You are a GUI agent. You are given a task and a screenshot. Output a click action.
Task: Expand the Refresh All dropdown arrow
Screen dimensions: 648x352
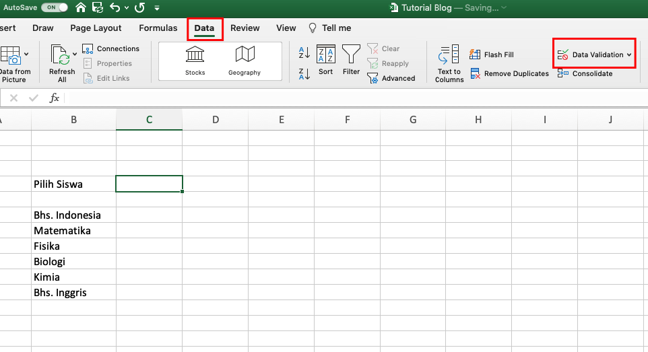coord(75,54)
